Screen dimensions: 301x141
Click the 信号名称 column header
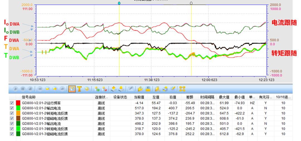pos(29,97)
